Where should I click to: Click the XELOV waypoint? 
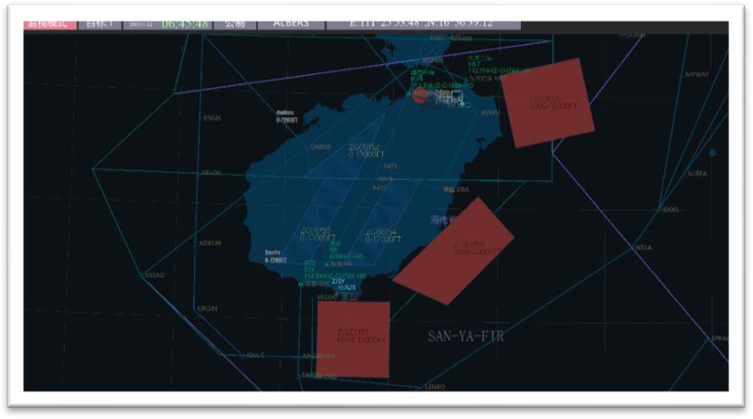tap(211, 172)
